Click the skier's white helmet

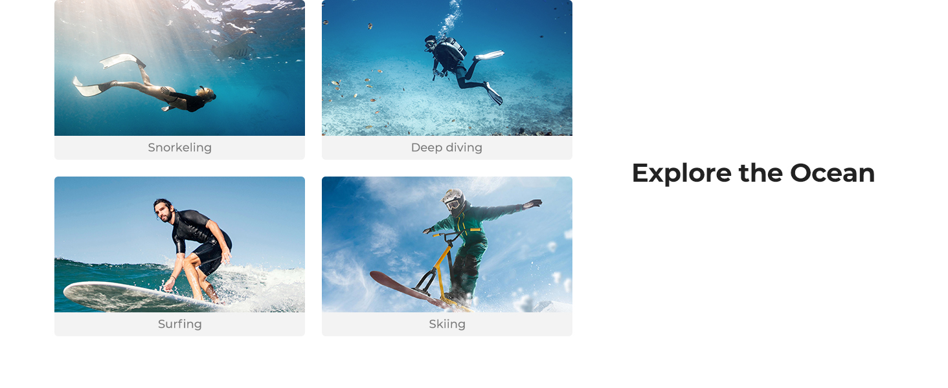click(455, 200)
